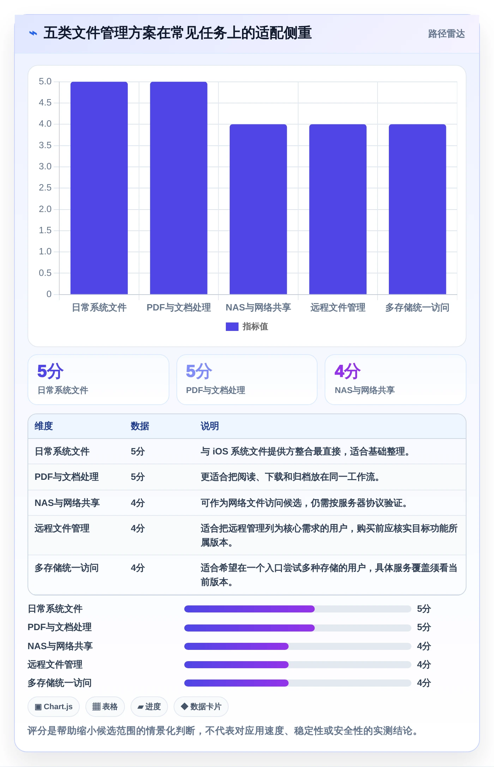Viewport: 494px width, 767px height.
Task: Select the 多存储统一访问 bar in chart
Action: point(417,209)
